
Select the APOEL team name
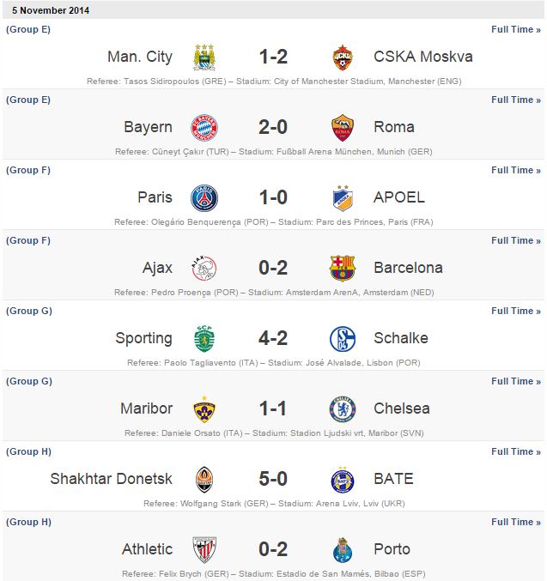click(399, 197)
